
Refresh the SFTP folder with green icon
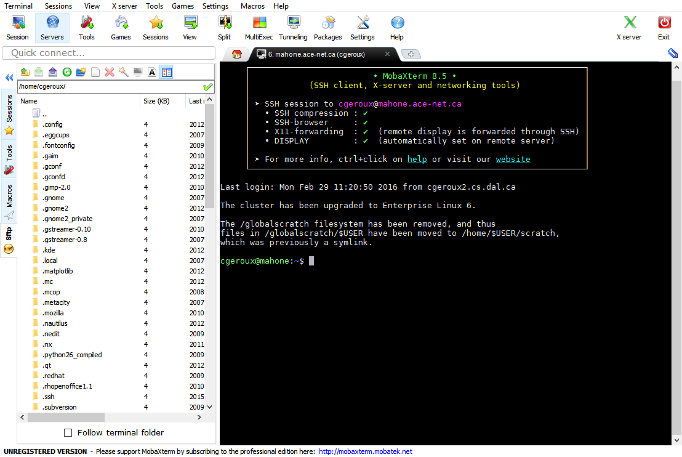(67, 72)
